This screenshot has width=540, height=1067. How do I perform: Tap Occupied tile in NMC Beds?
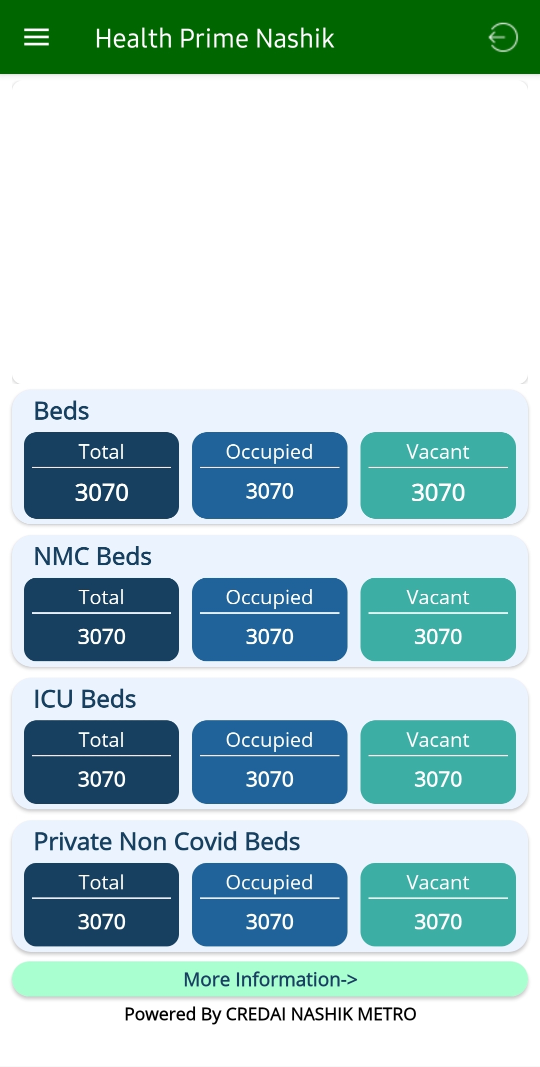tap(269, 619)
